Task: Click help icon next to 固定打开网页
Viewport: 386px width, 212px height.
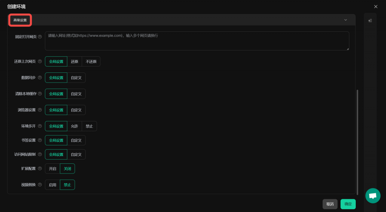Action: tap(40, 37)
